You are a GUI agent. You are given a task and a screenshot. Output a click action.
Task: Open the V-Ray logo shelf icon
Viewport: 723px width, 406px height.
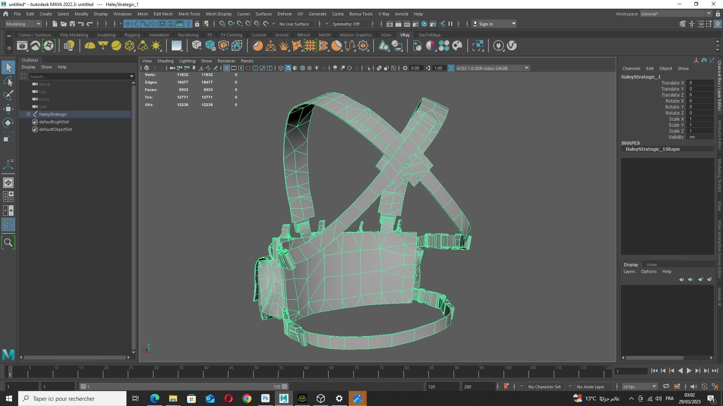click(x=512, y=46)
